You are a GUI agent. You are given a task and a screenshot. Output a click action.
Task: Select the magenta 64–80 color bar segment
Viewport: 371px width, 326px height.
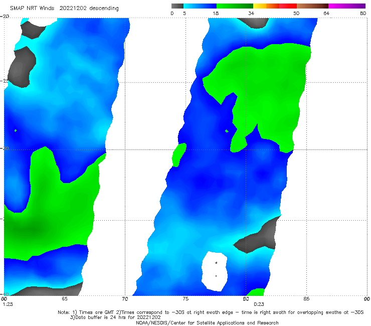click(x=347, y=6)
